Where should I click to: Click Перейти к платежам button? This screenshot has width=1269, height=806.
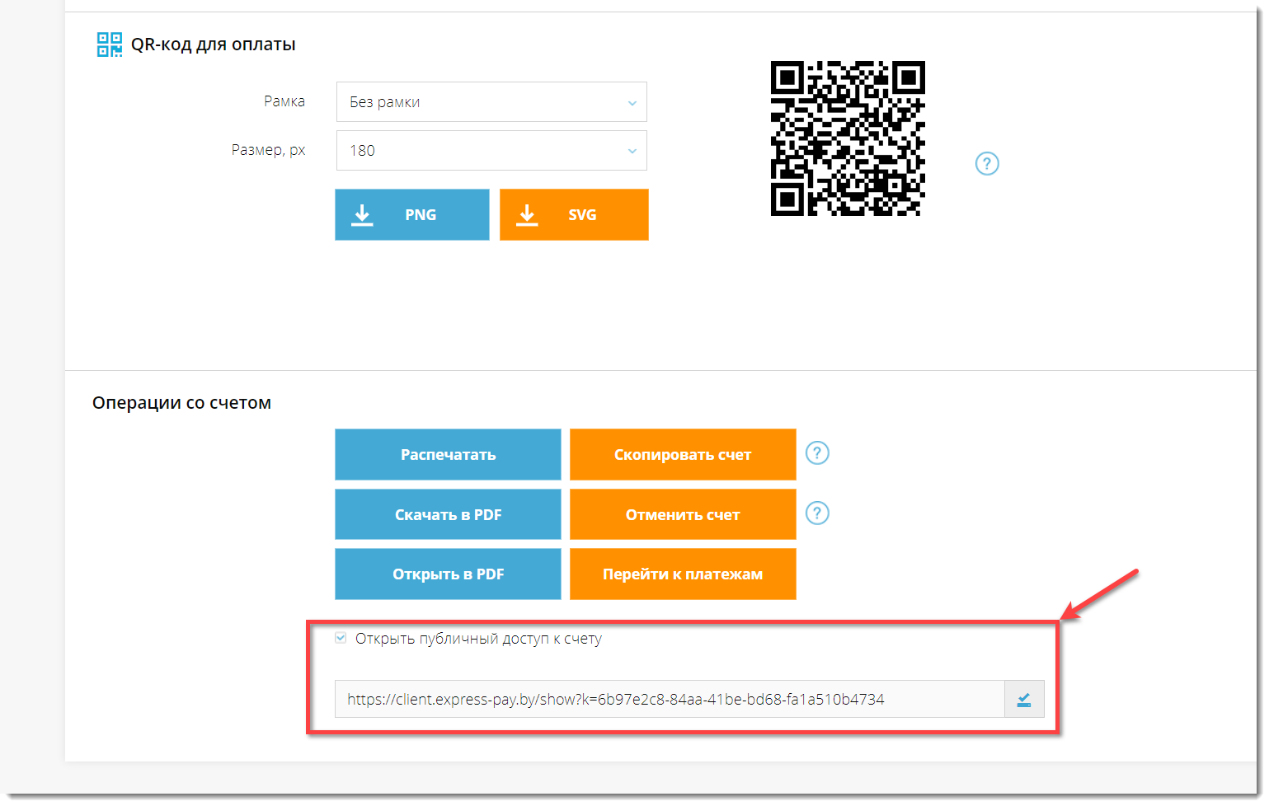pyautogui.click(x=683, y=574)
